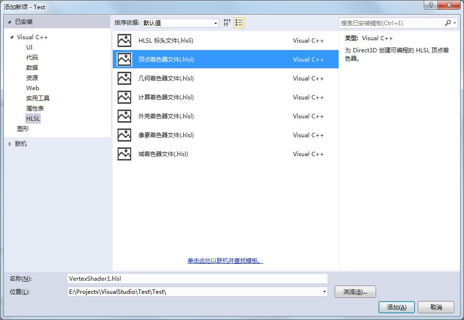
Task: Select HLSL 标头文件(.hlsli) item text
Action: click(166, 40)
